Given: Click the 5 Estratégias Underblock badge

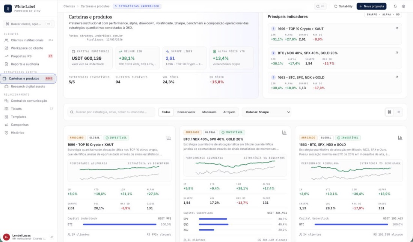Looking at the screenshot, I should pos(137,6).
